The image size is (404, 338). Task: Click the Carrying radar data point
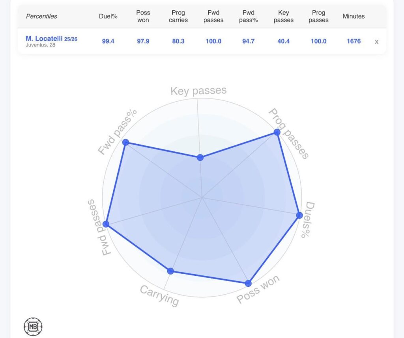[x=170, y=271]
